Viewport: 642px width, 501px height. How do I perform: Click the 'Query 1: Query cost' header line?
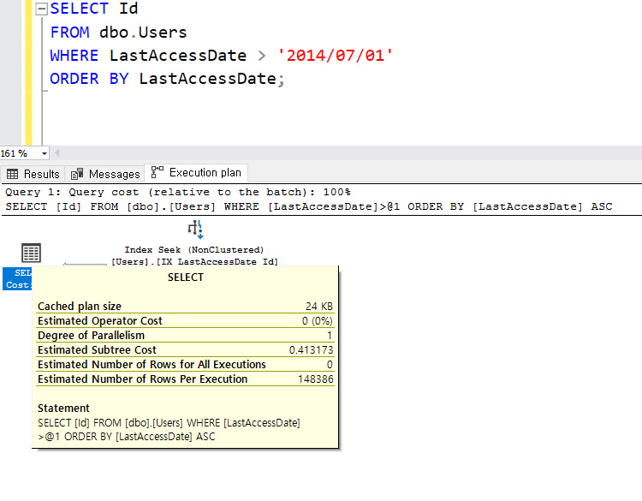pyautogui.click(x=178, y=192)
